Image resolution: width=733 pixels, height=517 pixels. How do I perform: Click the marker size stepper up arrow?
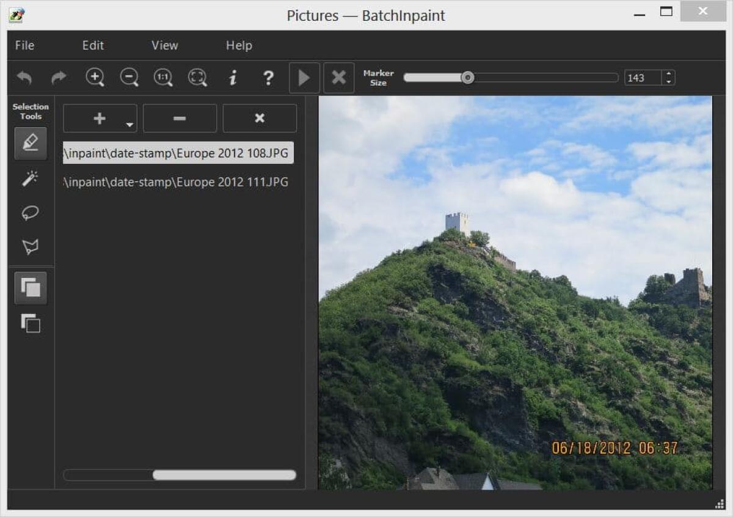tap(667, 73)
